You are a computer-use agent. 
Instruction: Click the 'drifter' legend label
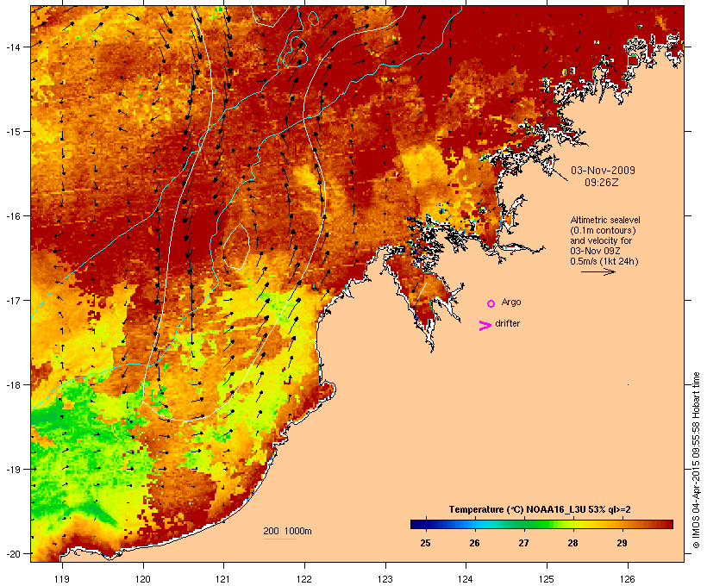(507, 323)
